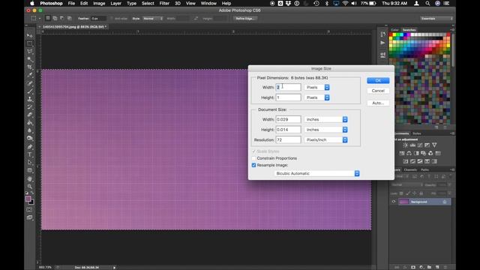The image size is (480, 270).
Task: Open the Filter menu
Action: point(164,3)
